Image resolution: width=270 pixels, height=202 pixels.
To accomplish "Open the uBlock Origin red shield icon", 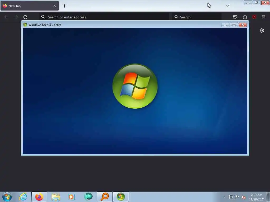I will coord(254,17).
